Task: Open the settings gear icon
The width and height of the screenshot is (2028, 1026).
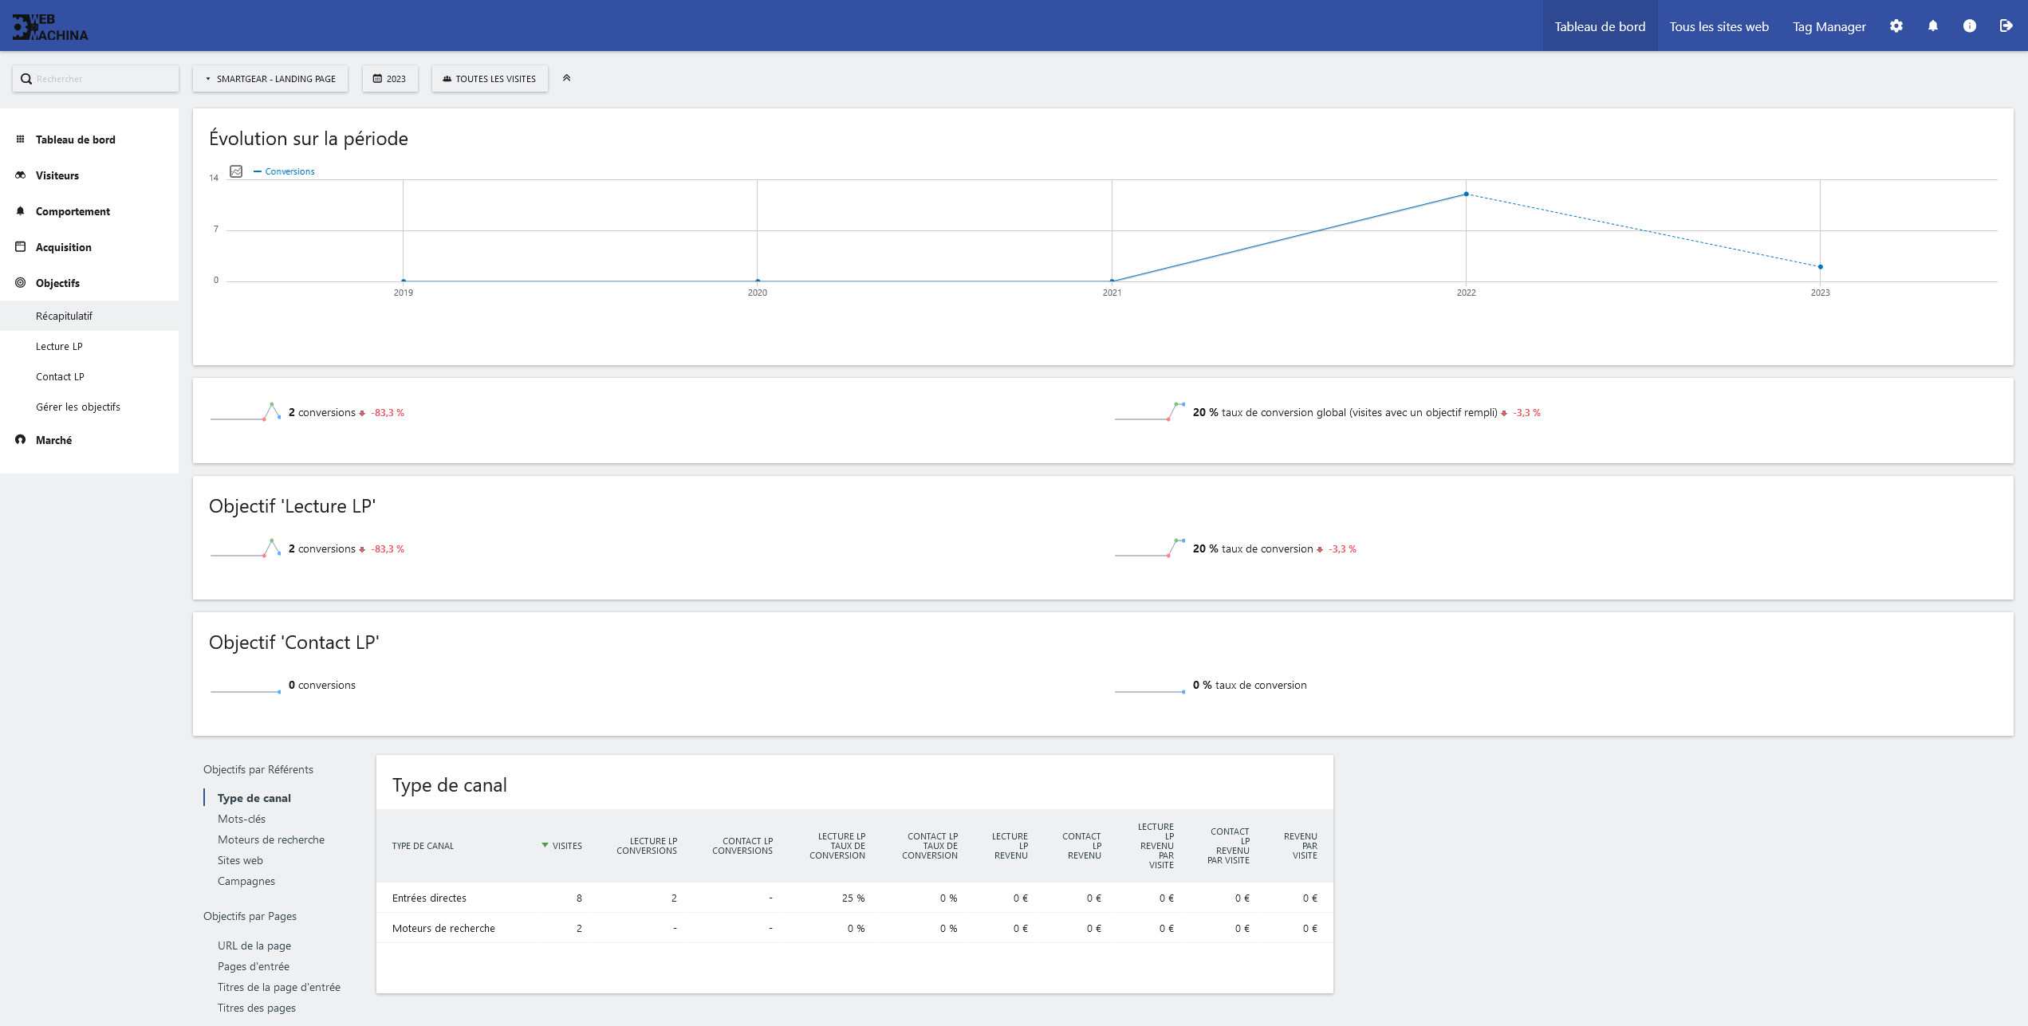Action: click(1896, 26)
